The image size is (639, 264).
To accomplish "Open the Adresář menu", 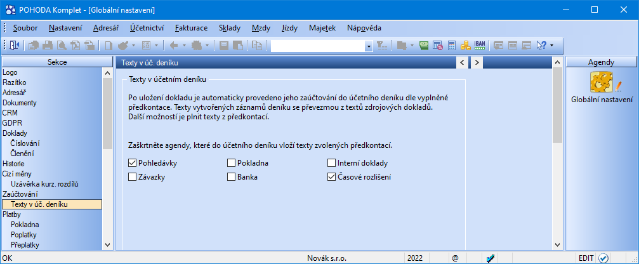I will point(106,28).
